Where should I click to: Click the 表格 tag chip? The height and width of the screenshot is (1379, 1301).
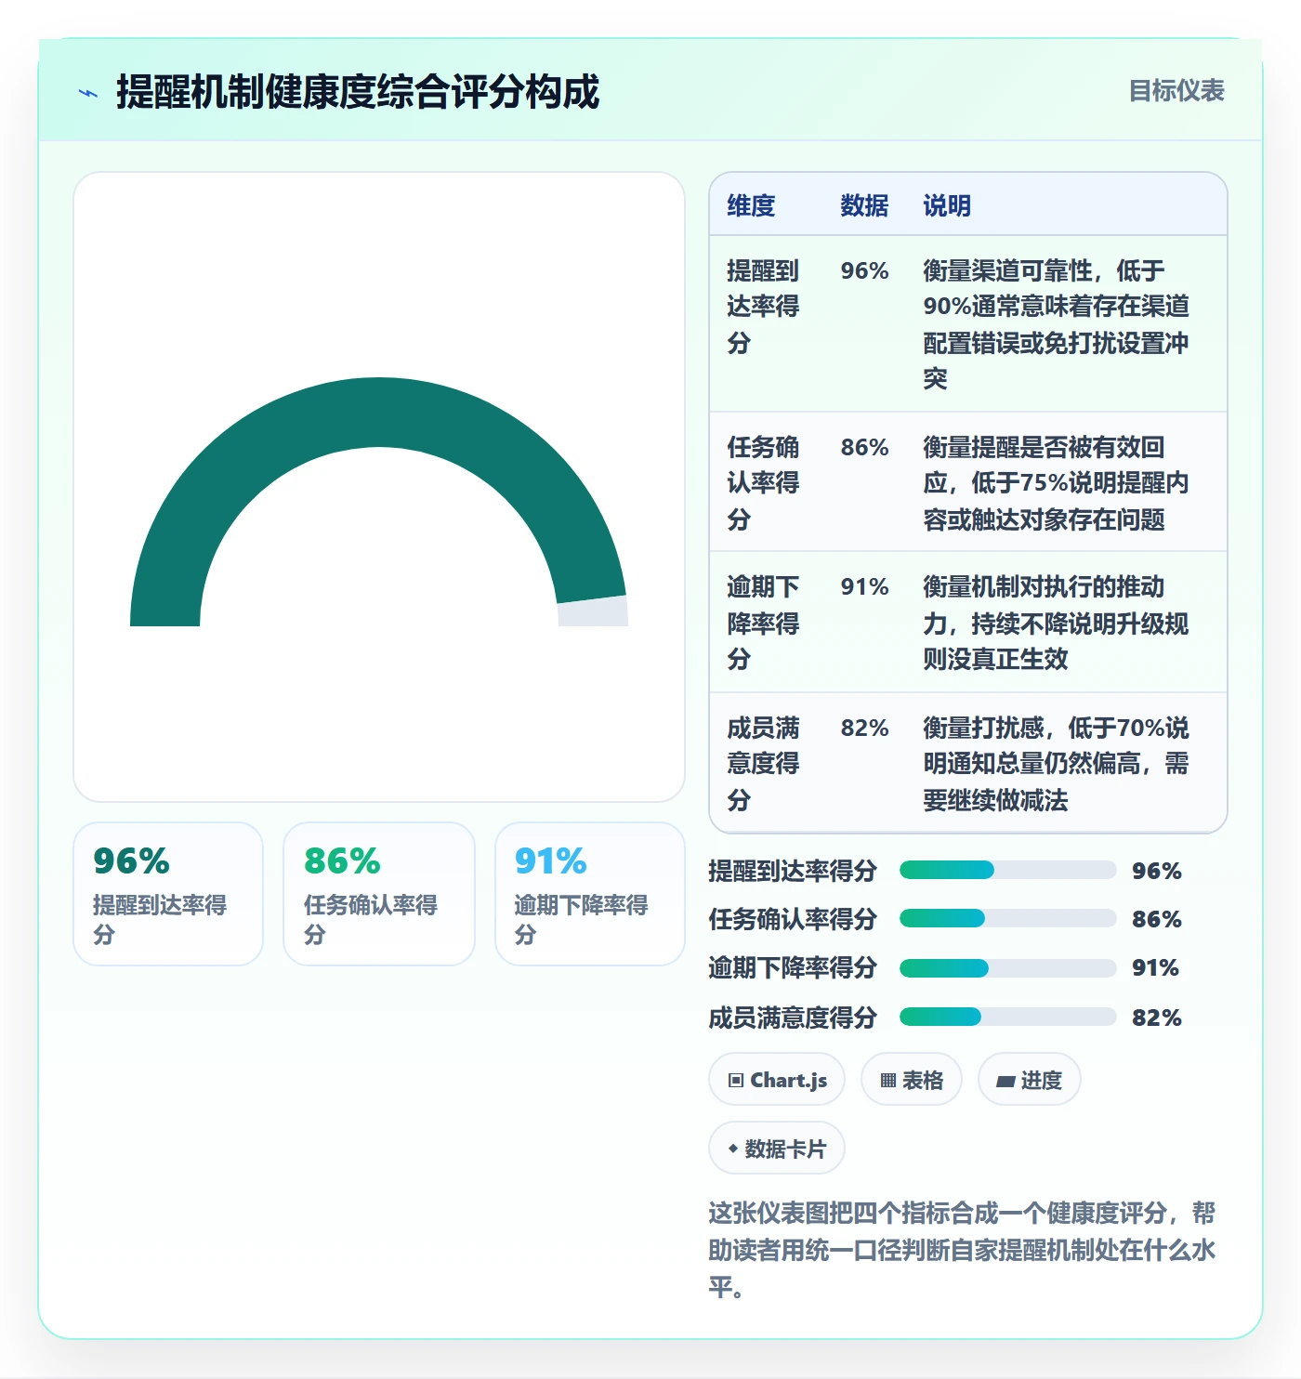tap(912, 1080)
